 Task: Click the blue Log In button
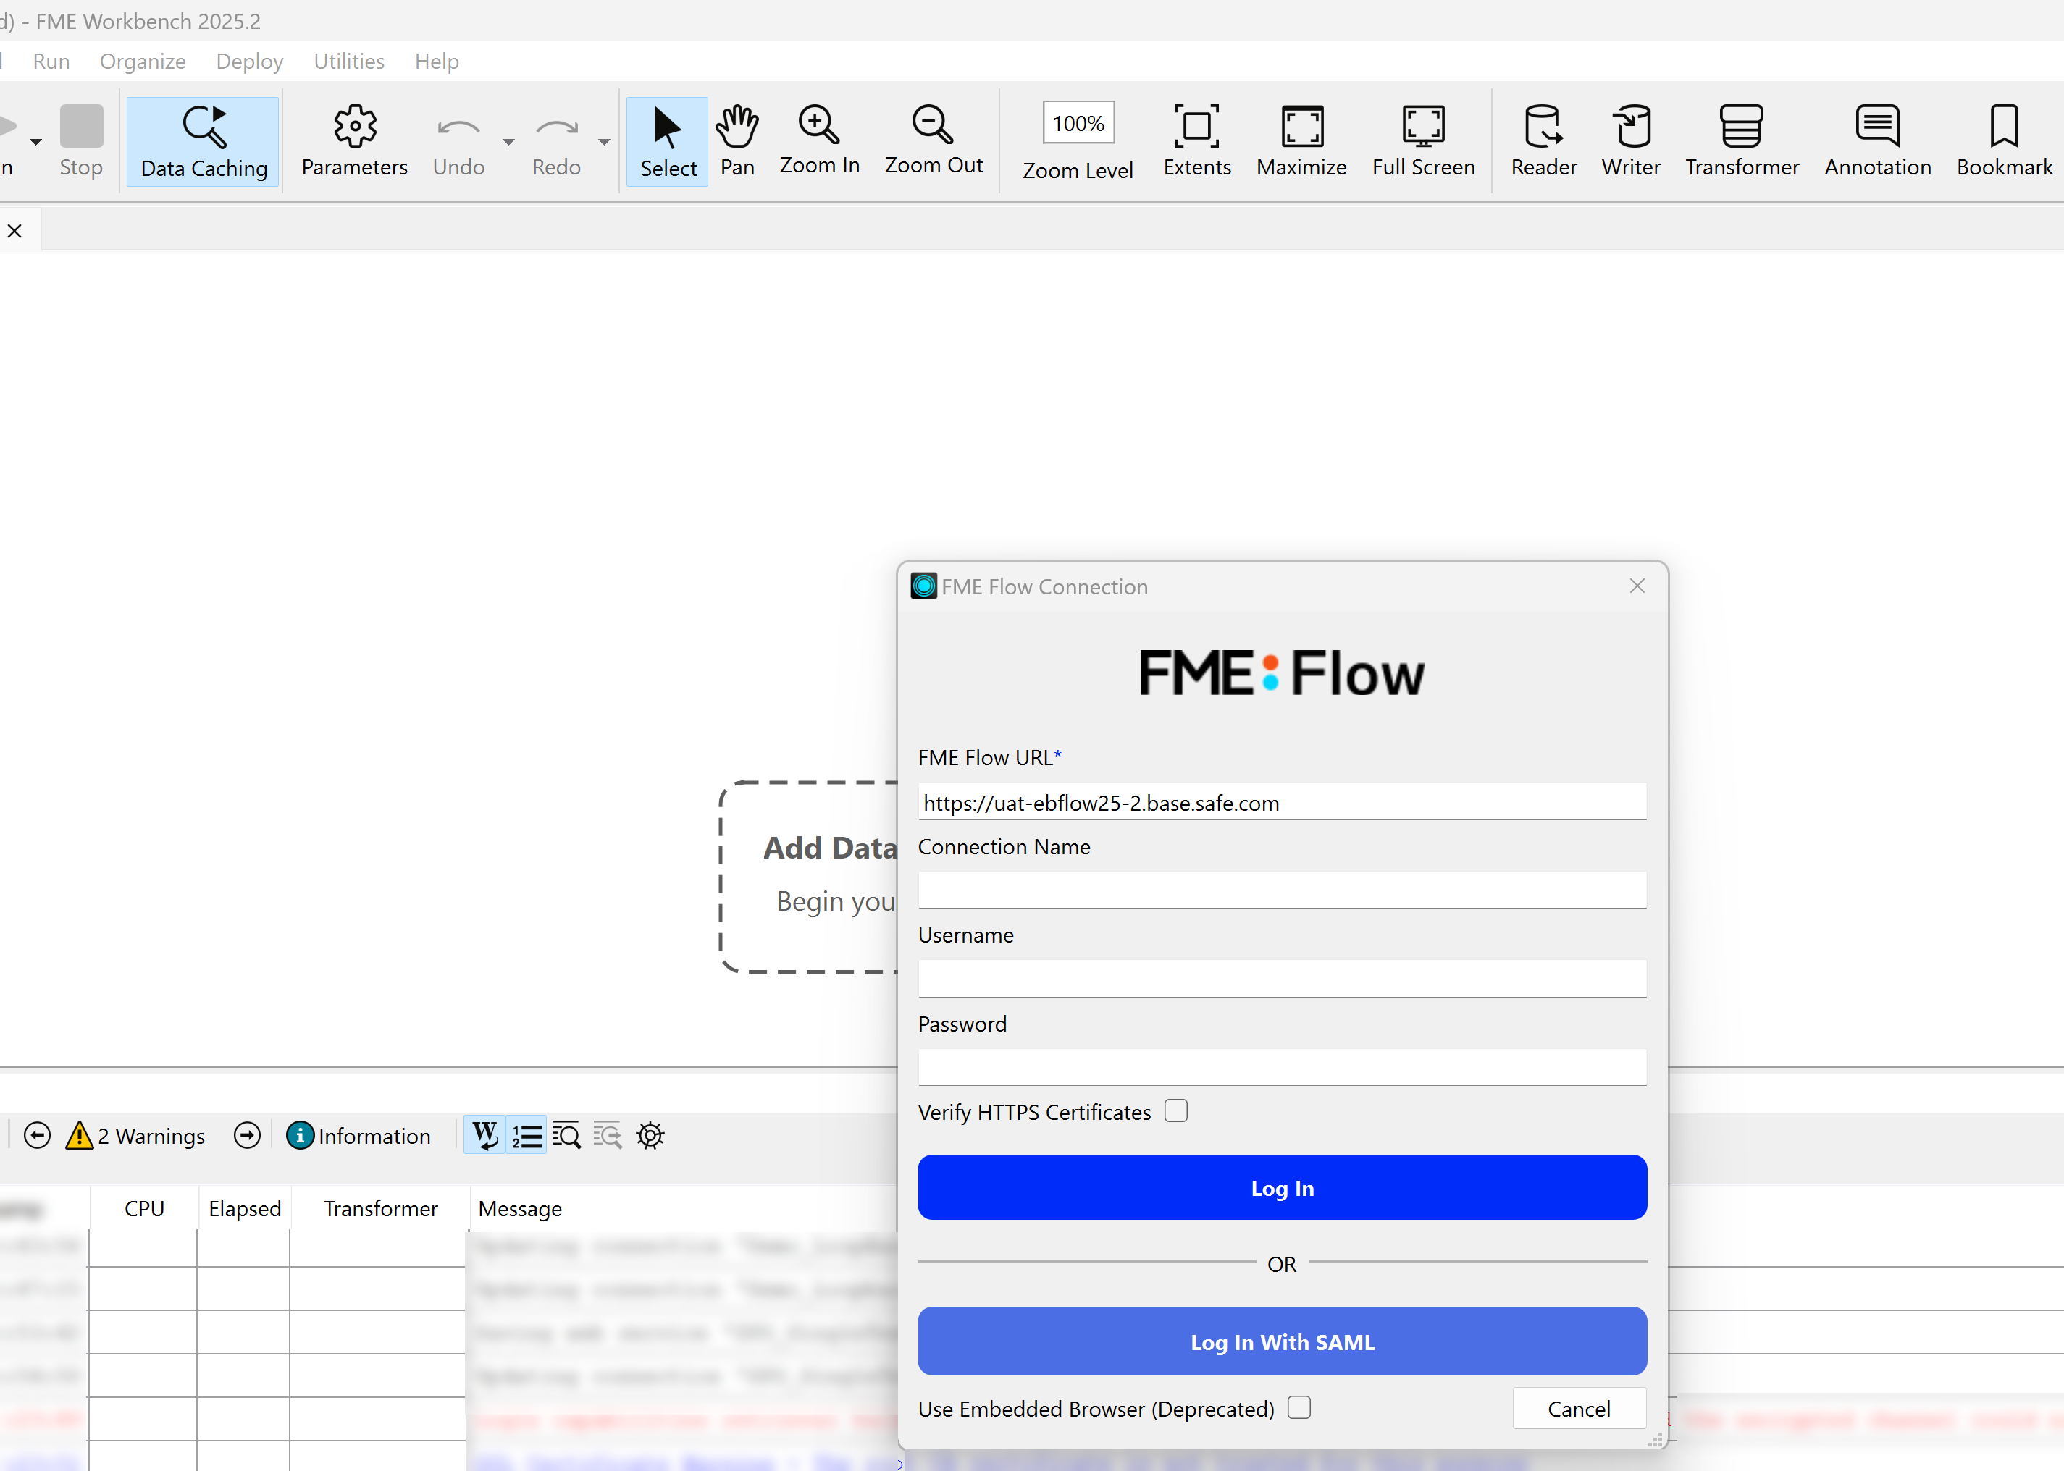pyautogui.click(x=1282, y=1187)
